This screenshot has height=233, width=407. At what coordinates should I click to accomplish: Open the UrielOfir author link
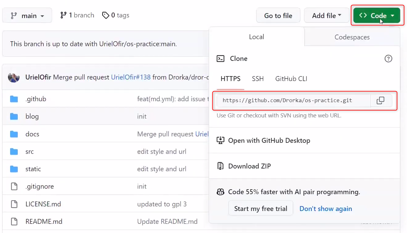click(38, 77)
